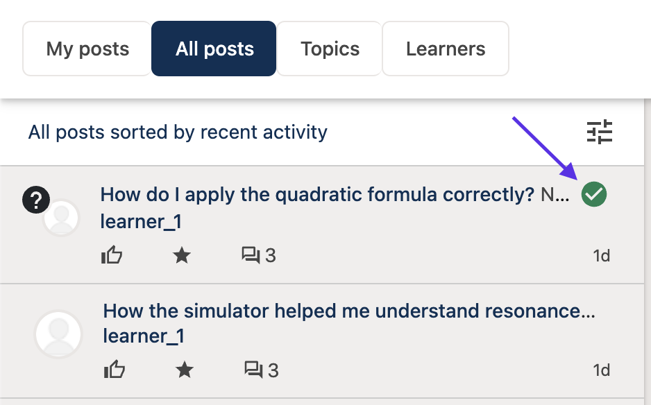The image size is (651, 405).
Task: Click learner_1 under the simulator resonance post
Action: click(144, 336)
